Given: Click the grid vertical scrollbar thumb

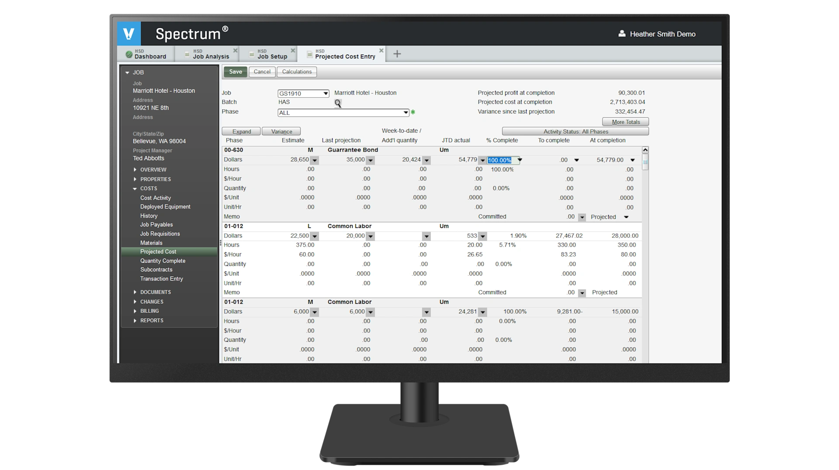Looking at the screenshot, I should point(645,161).
